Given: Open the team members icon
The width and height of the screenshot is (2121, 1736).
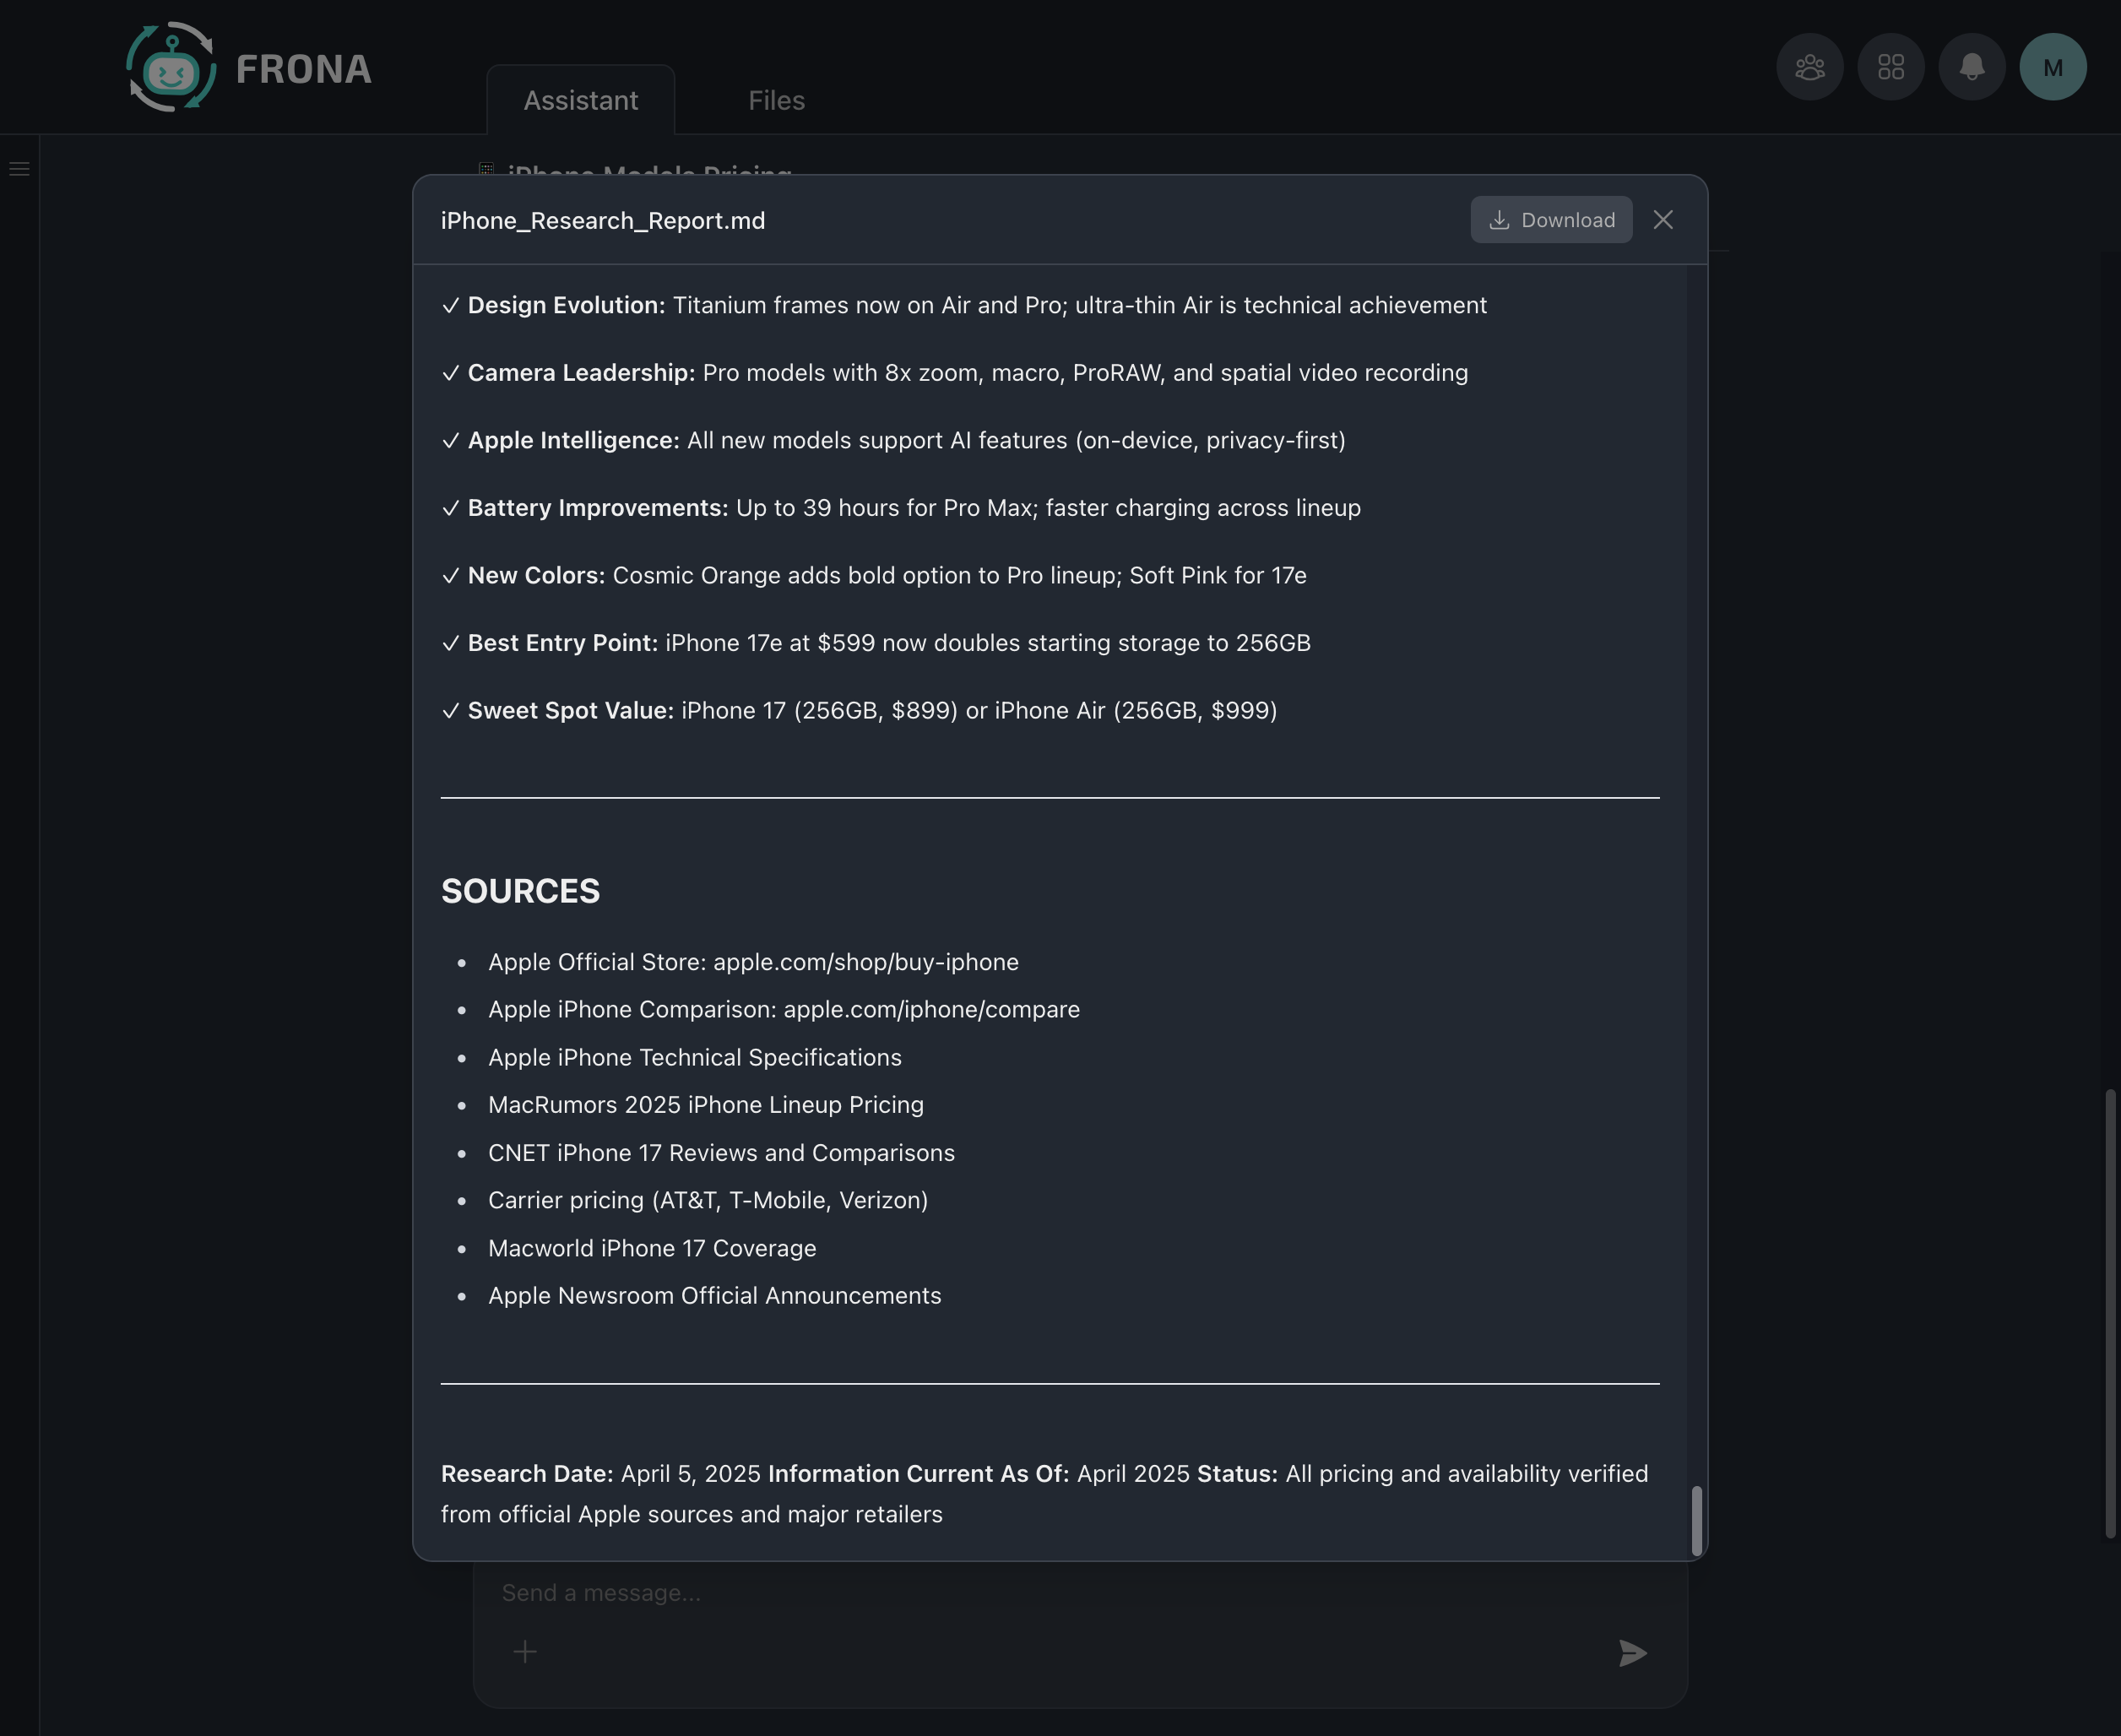Looking at the screenshot, I should [1809, 66].
